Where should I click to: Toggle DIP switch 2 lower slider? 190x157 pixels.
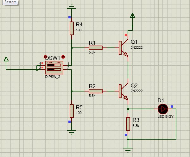tap(54, 70)
